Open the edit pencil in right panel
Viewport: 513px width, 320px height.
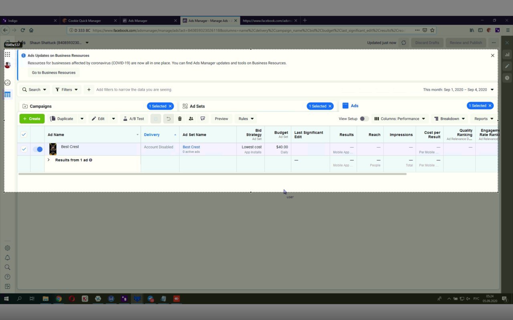[x=507, y=66]
